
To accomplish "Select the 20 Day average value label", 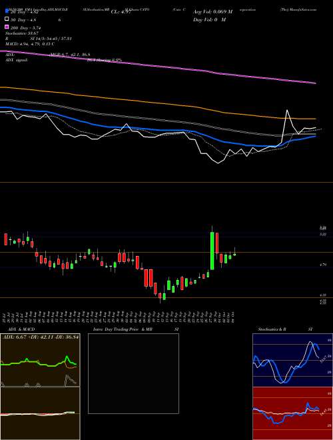I will [x=24, y=12].
